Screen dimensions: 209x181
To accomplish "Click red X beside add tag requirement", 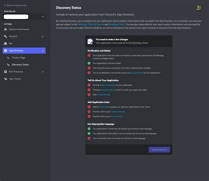I will point(89,94).
